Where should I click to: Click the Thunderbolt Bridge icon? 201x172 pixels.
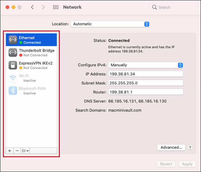pos(13,52)
